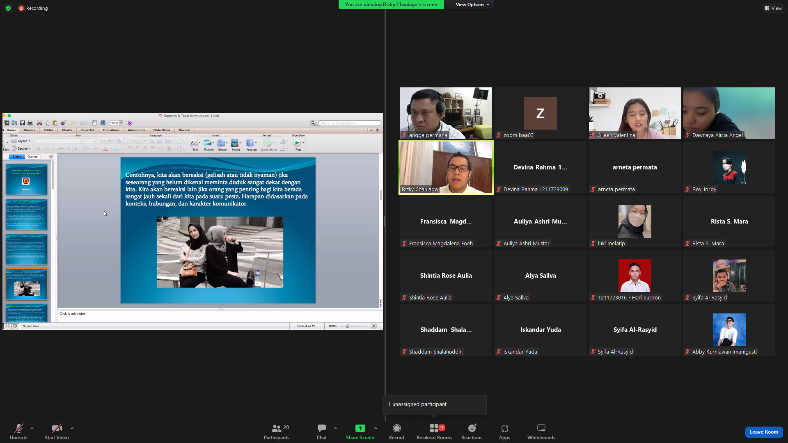Viewport: 788px width, 443px height.
Task: Open the Tables ribbon tab
Action: tap(48, 130)
